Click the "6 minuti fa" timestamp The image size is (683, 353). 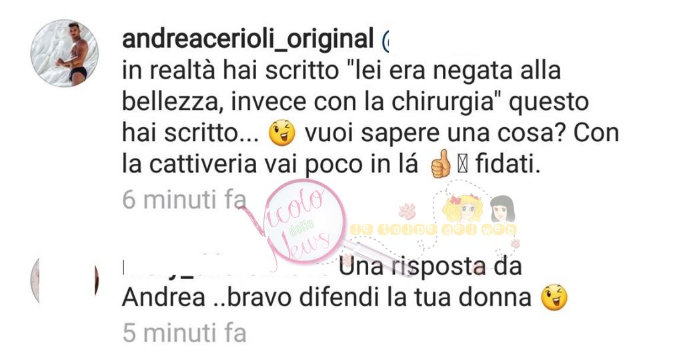pos(184,200)
